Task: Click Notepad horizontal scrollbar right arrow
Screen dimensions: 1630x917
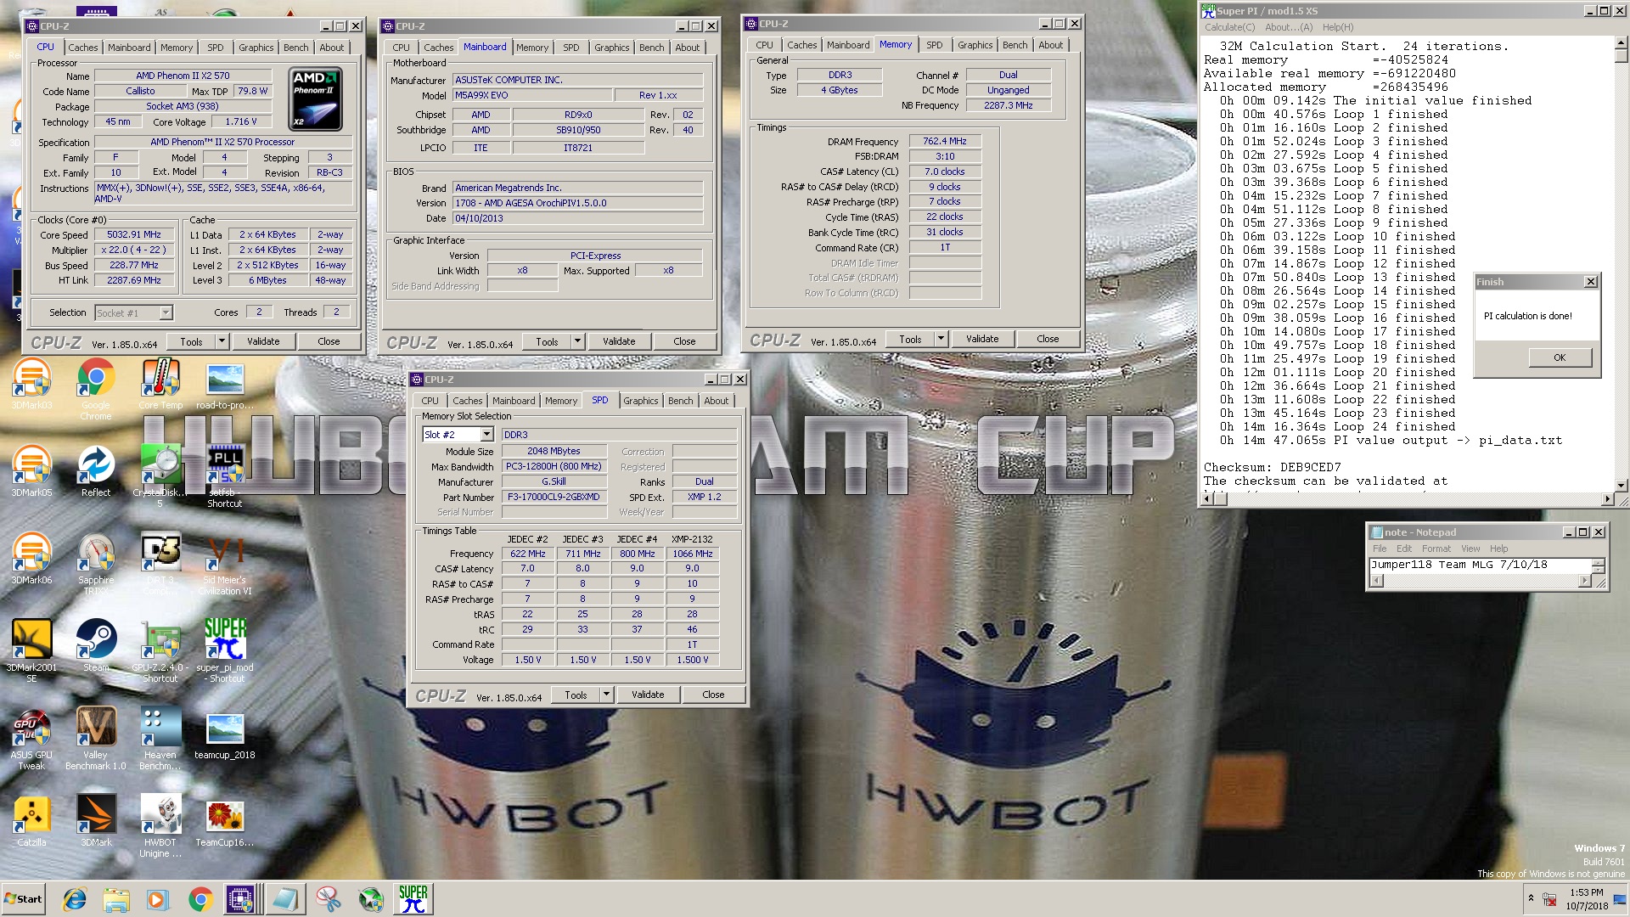Action: coord(1584,581)
